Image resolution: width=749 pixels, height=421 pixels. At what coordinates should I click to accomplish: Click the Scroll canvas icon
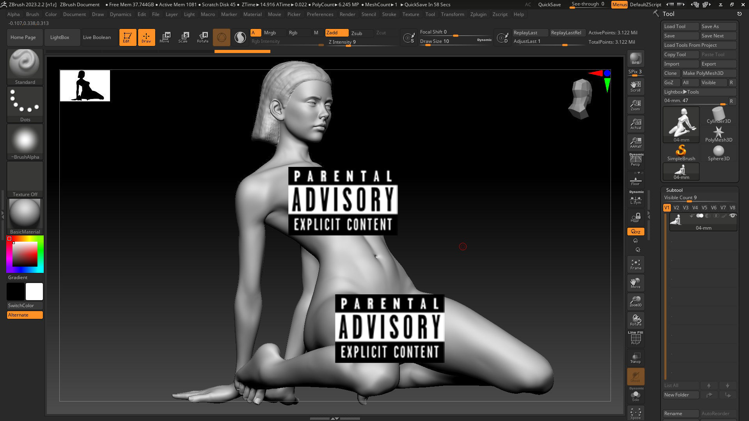635,87
